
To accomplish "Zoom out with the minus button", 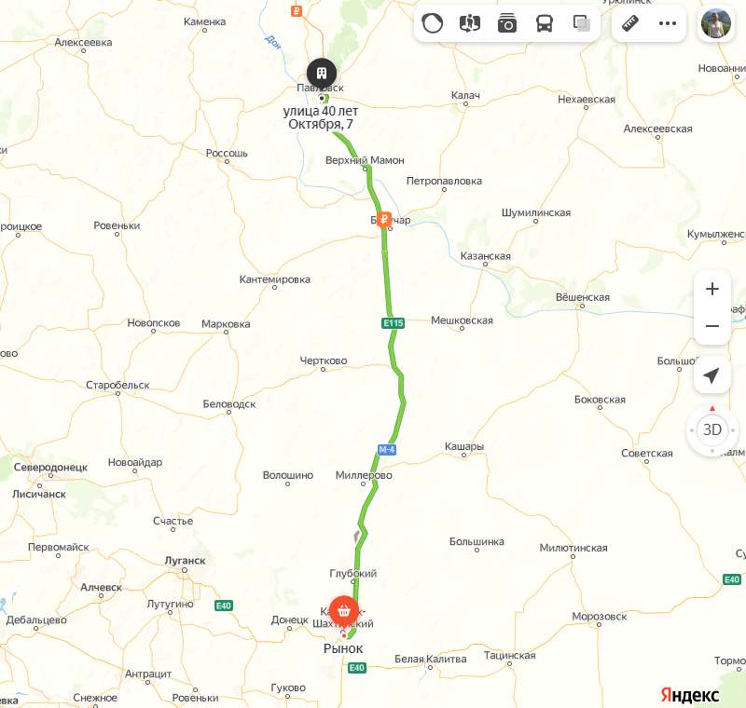I will tap(712, 326).
